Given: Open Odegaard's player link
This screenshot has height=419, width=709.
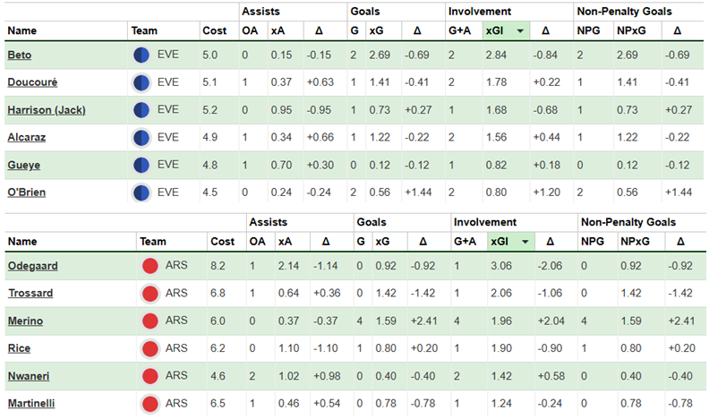Looking at the screenshot, I should [x=32, y=266].
